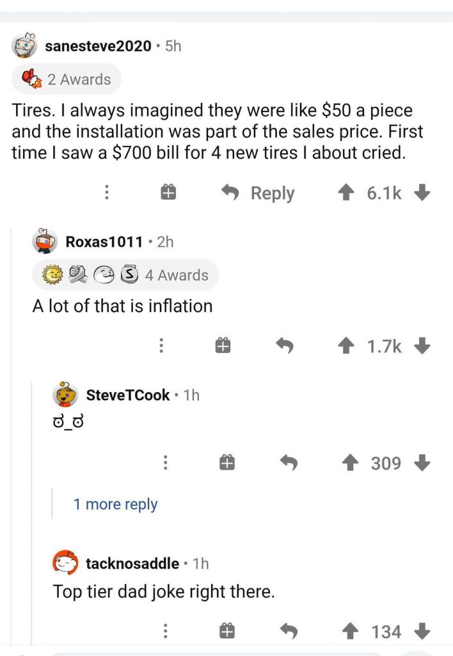This screenshot has width=453, height=656.
Task: Upvote Roxas1011's inflation comment
Action: click(346, 347)
